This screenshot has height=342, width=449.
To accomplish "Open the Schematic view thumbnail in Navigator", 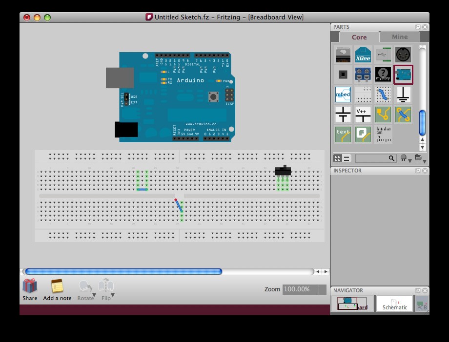I will tap(394, 304).
